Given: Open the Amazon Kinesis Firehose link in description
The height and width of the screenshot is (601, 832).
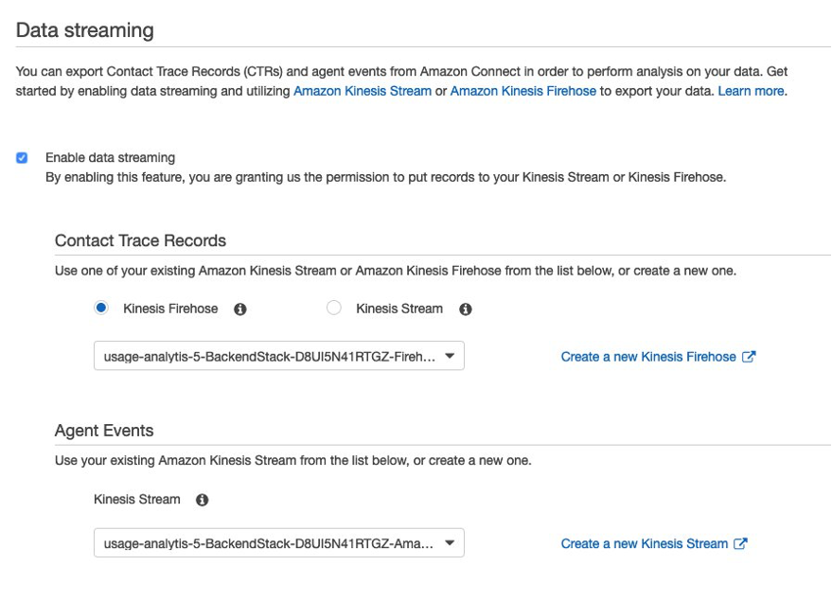Looking at the screenshot, I should (x=522, y=91).
